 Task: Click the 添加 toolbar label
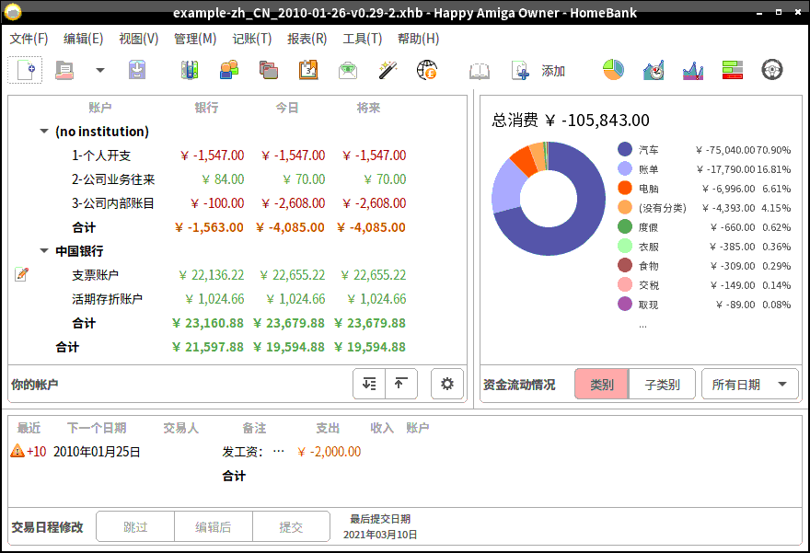coord(553,71)
